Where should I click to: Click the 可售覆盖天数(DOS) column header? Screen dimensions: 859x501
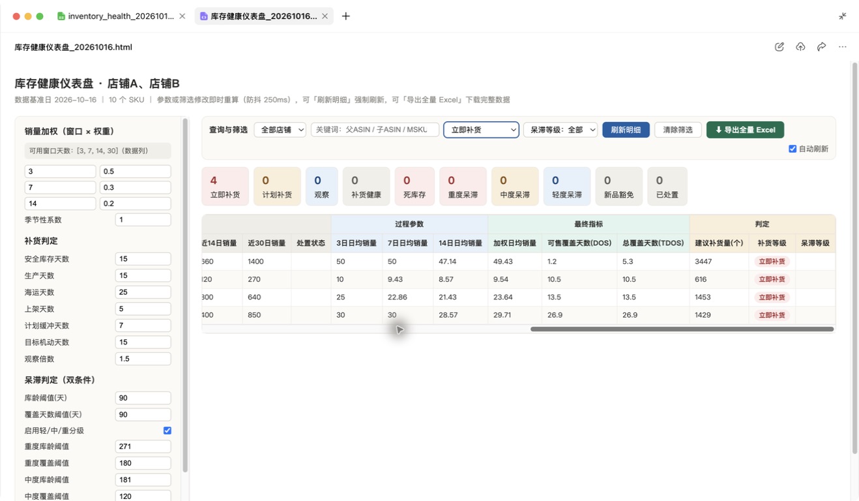click(x=579, y=243)
